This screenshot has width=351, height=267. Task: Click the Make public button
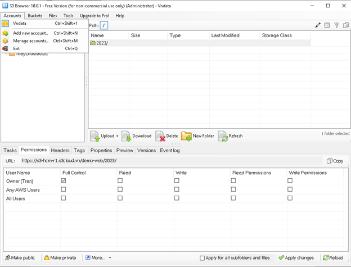20,257
